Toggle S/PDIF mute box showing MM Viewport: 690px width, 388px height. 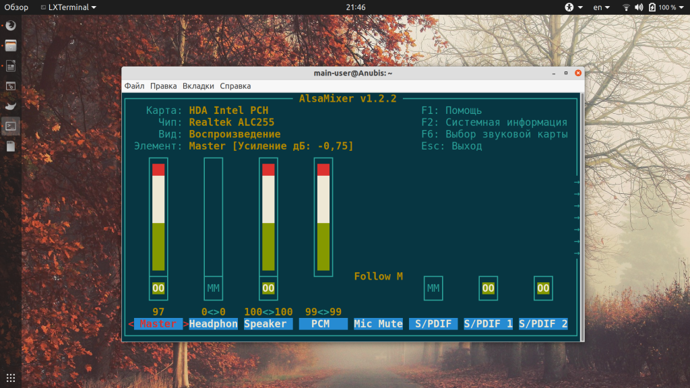pos(433,288)
